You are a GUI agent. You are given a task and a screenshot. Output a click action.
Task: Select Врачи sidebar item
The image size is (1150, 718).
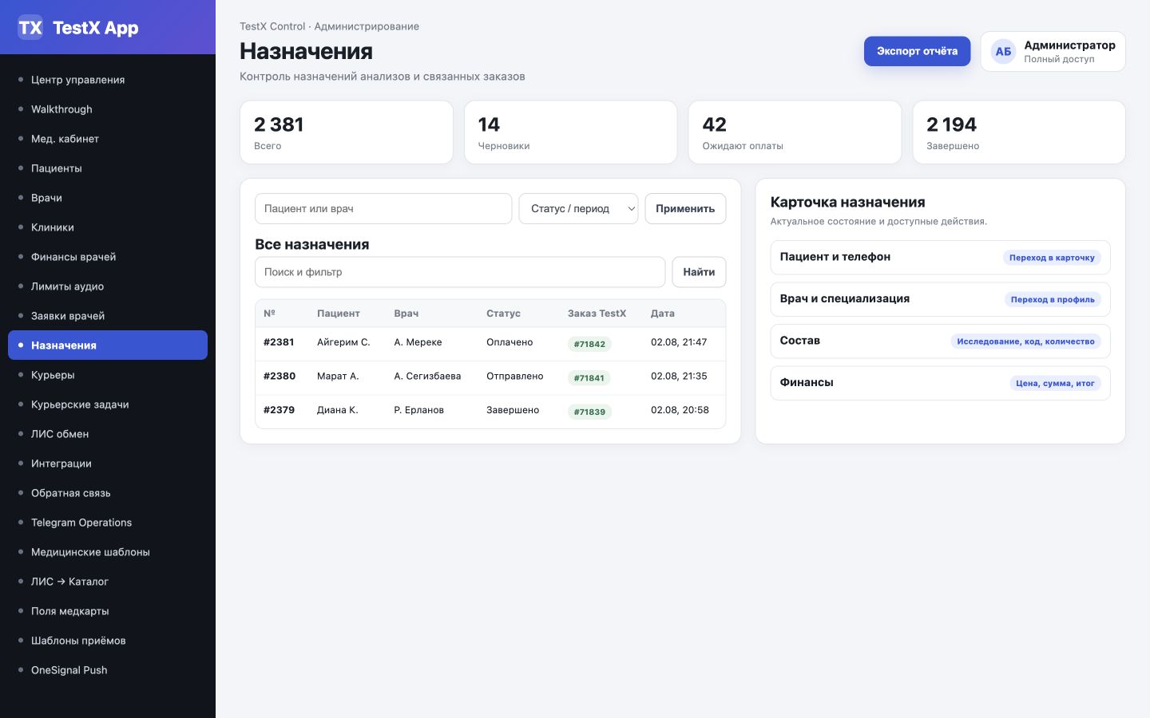108,198
